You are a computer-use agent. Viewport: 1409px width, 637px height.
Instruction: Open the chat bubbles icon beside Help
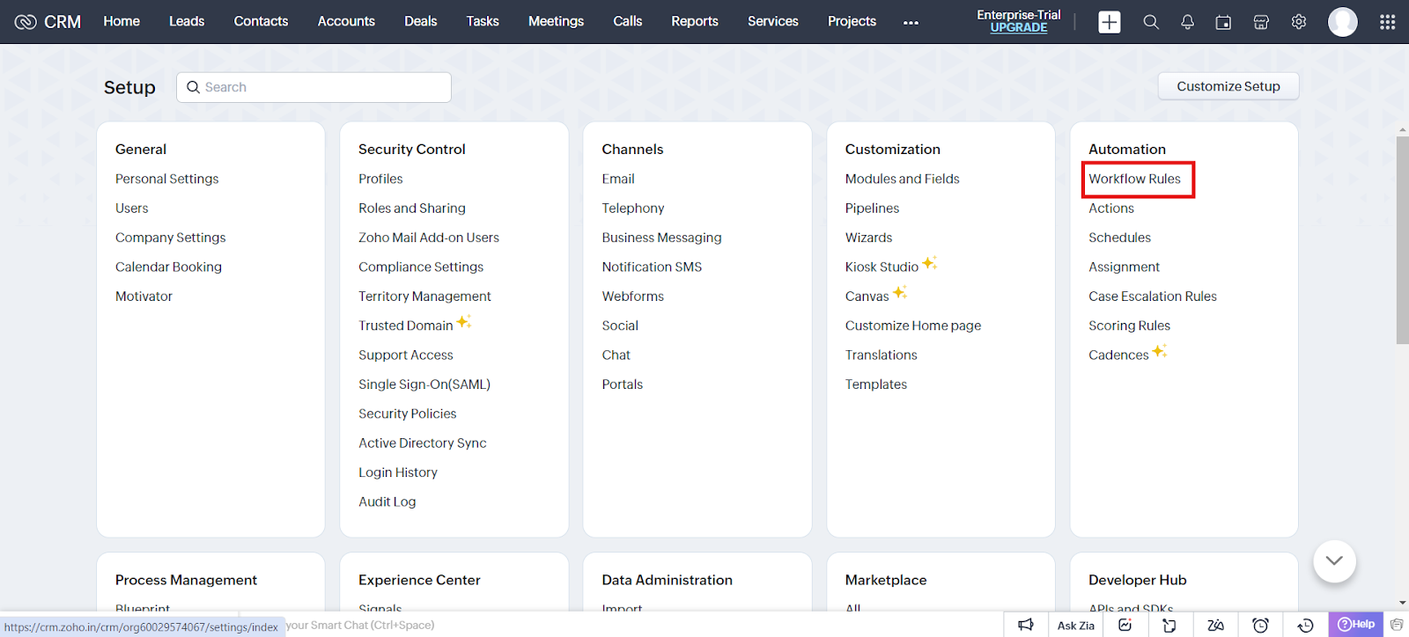coord(1397,625)
